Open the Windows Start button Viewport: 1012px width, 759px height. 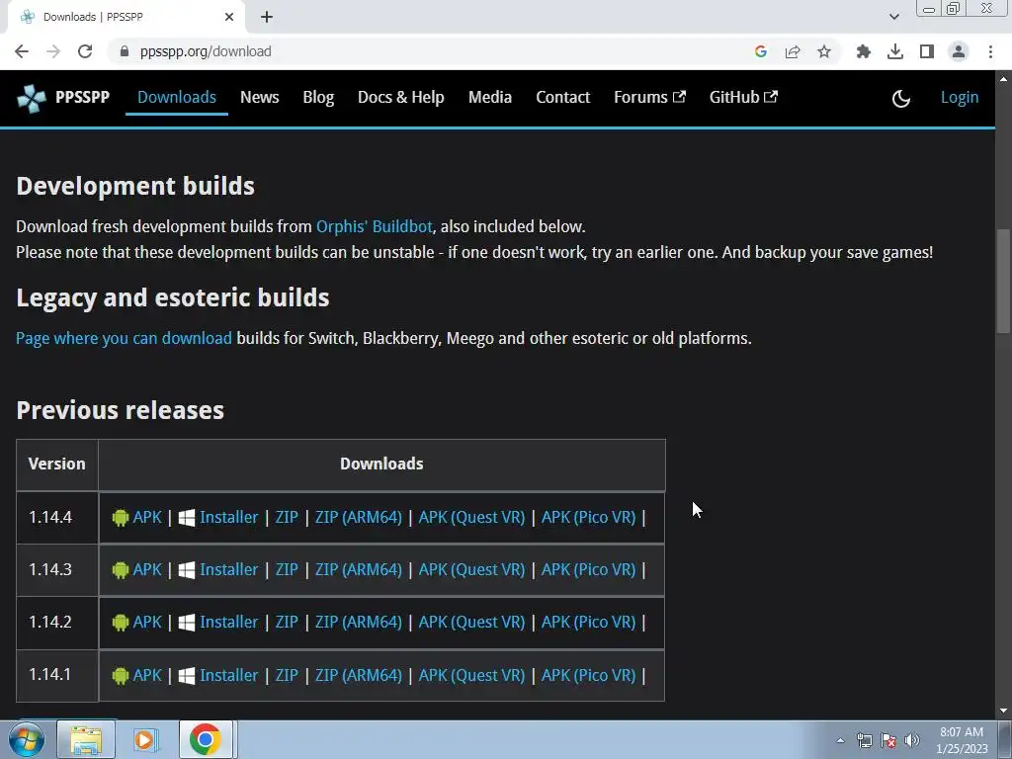click(x=26, y=739)
